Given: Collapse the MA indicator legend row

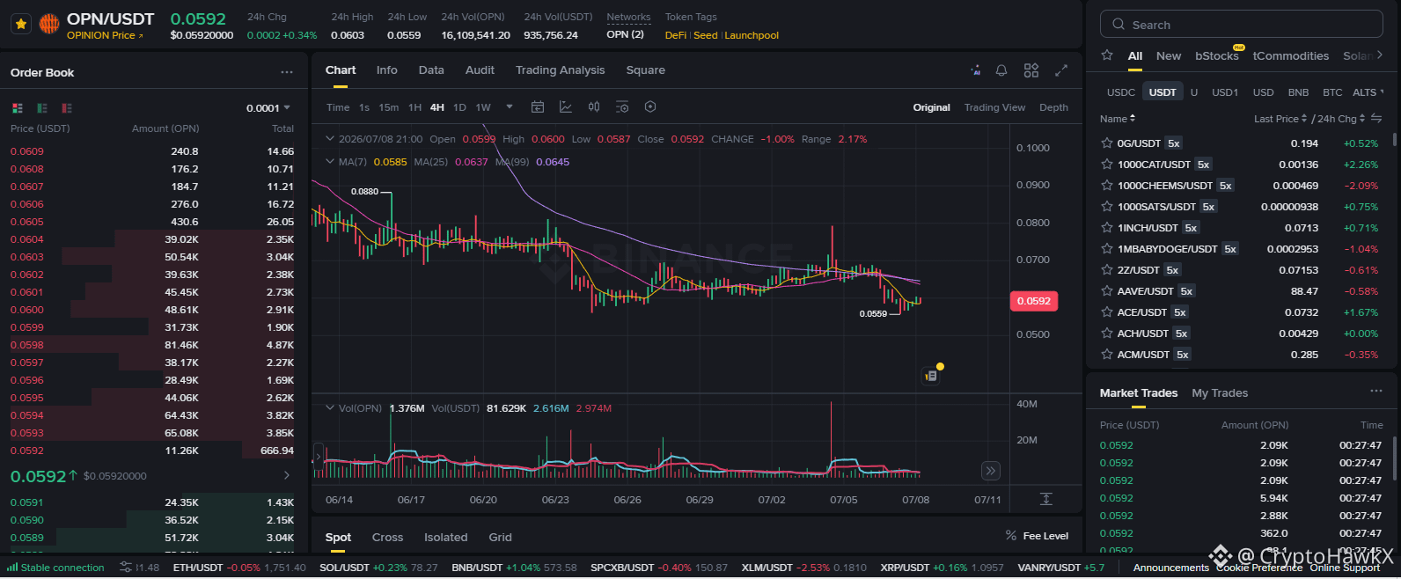Looking at the screenshot, I should (x=330, y=162).
